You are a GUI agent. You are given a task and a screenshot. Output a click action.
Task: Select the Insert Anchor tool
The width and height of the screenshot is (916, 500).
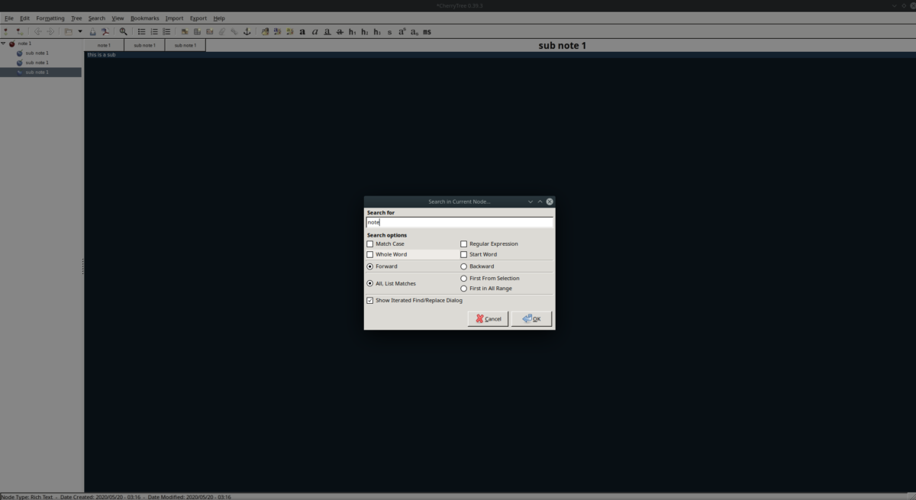click(247, 31)
